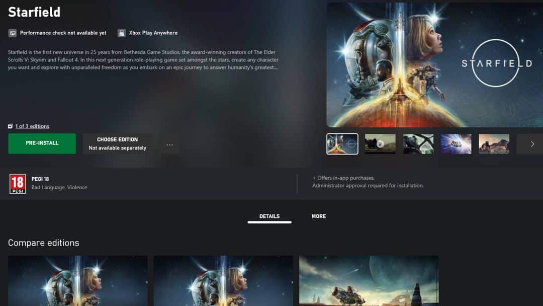Click the Starfield game description paragraph
Viewport: 543px width, 306px height.
pos(143,59)
